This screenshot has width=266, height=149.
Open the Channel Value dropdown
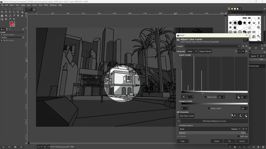tap(192, 51)
